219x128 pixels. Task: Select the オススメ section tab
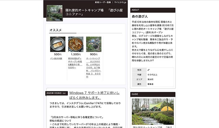click(x=55, y=30)
